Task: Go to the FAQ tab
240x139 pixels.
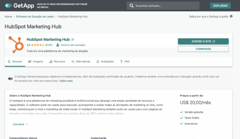Action: tap(125, 61)
